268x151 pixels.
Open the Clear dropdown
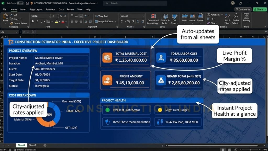pyautogui.click(x=212, y=23)
